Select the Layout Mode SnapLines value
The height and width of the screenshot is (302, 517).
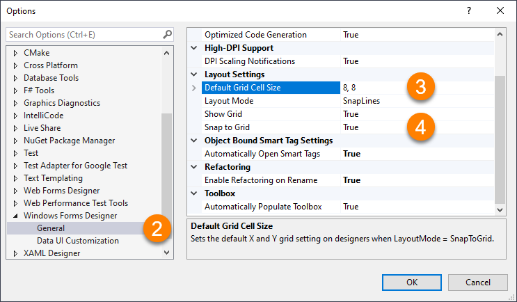pyautogui.click(x=361, y=101)
